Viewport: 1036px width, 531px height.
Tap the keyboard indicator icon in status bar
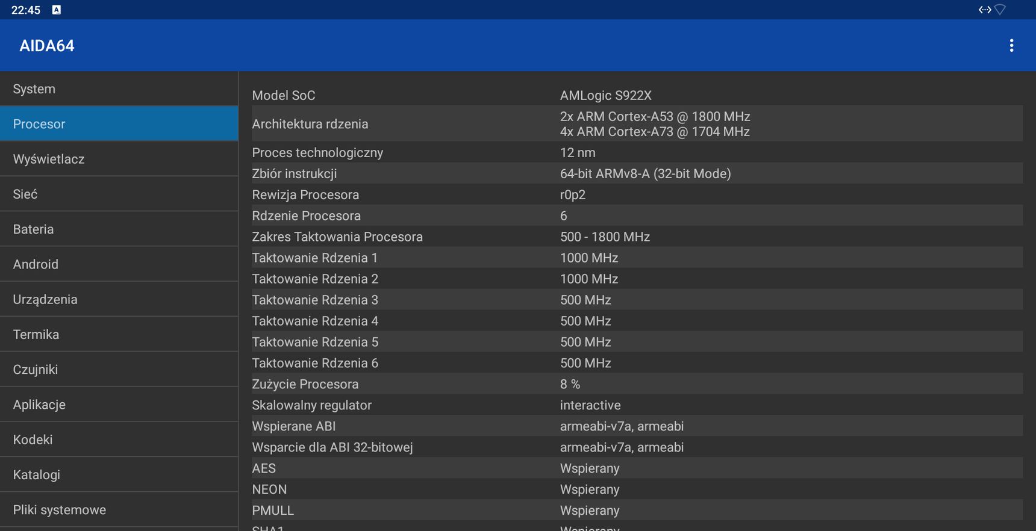(x=57, y=10)
